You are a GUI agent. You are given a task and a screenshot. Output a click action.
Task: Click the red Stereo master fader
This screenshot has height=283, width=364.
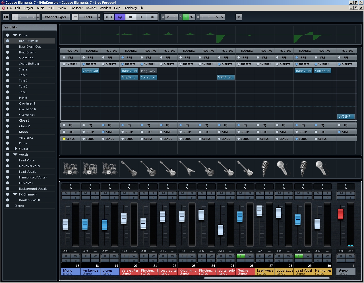click(340, 214)
